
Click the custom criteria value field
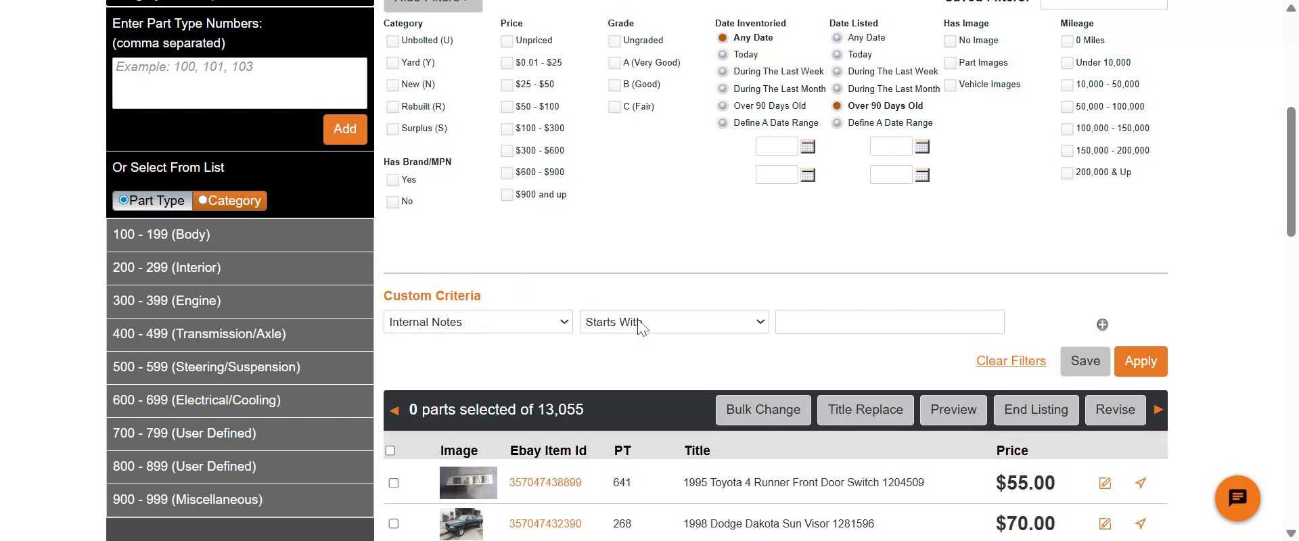tap(890, 322)
